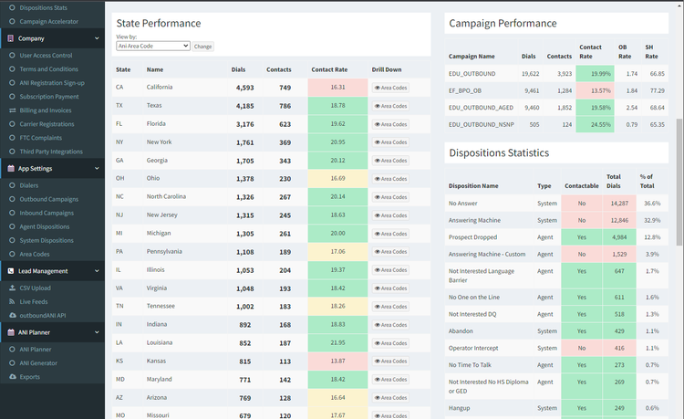Viewport: 684px width, 419px height.
Task: Show Maryland Area Codes
Action: pyautogui.click(x=391, y=380)
